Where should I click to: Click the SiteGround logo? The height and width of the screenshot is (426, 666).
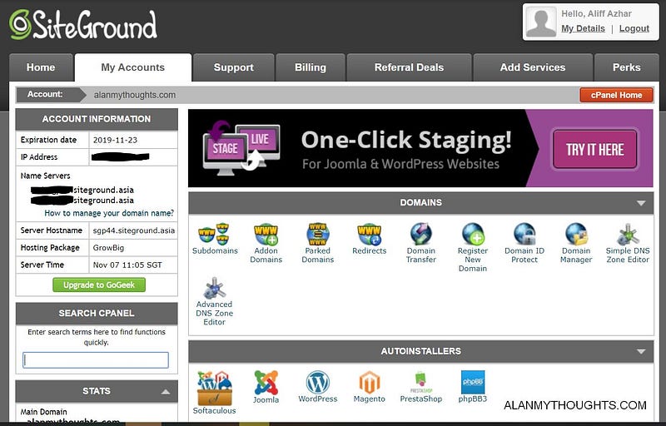coord(83,25)
